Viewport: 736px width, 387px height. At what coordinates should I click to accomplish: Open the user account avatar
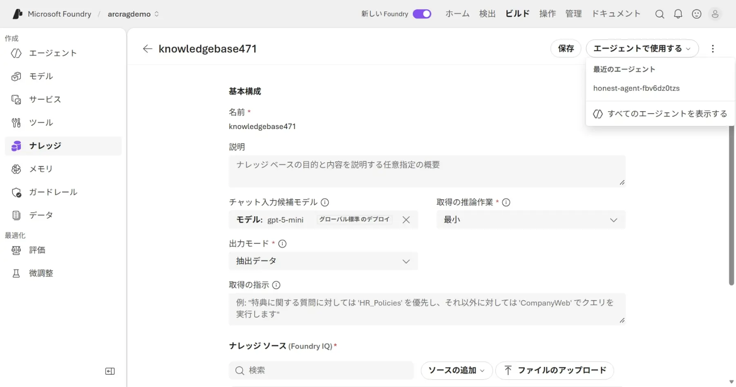click(715, 14)
